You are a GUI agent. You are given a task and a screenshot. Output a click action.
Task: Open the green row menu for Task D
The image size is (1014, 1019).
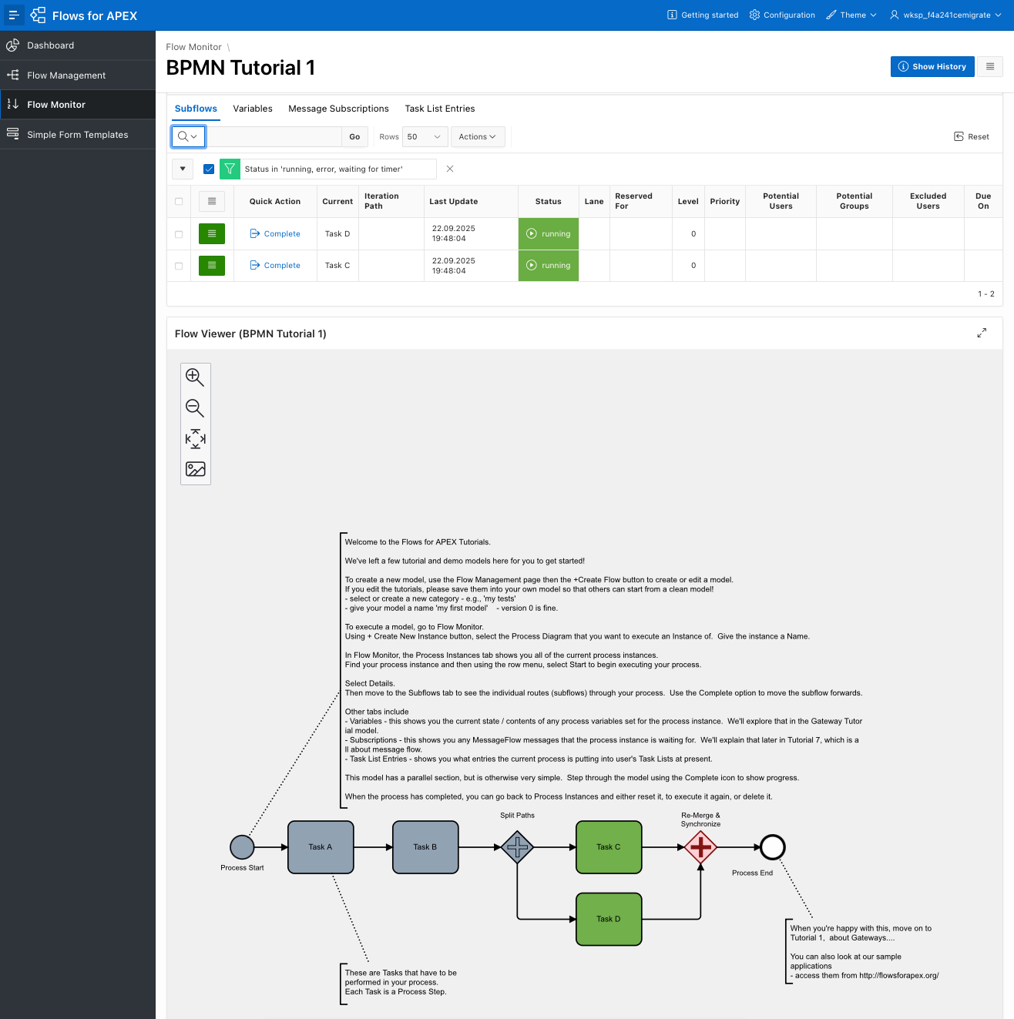pos(212,233)
